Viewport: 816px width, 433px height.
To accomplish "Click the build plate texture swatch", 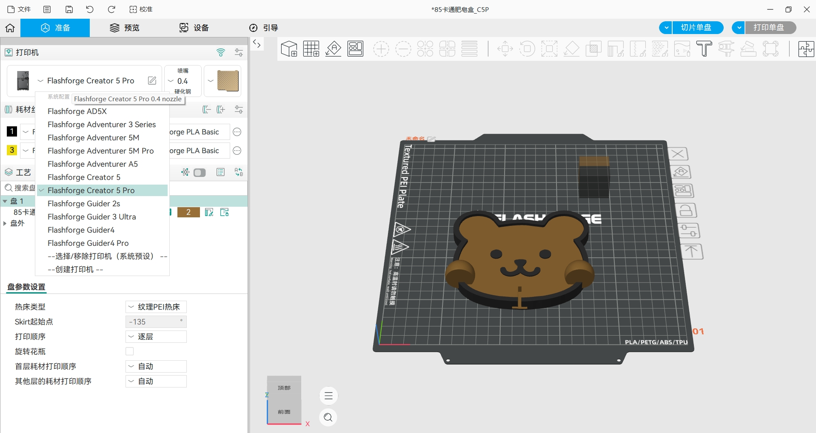I will coord(228,81).
